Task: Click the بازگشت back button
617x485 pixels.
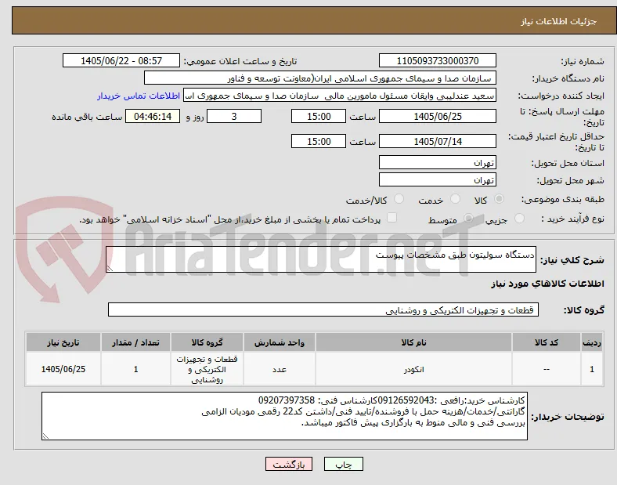Action: [x=289, y=464]
